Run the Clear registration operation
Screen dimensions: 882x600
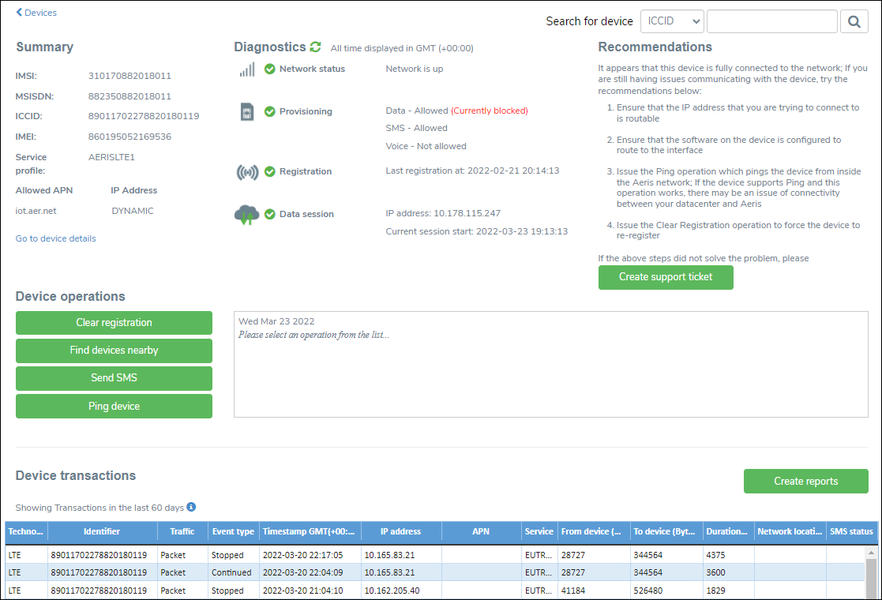click(x=114, y=323)
